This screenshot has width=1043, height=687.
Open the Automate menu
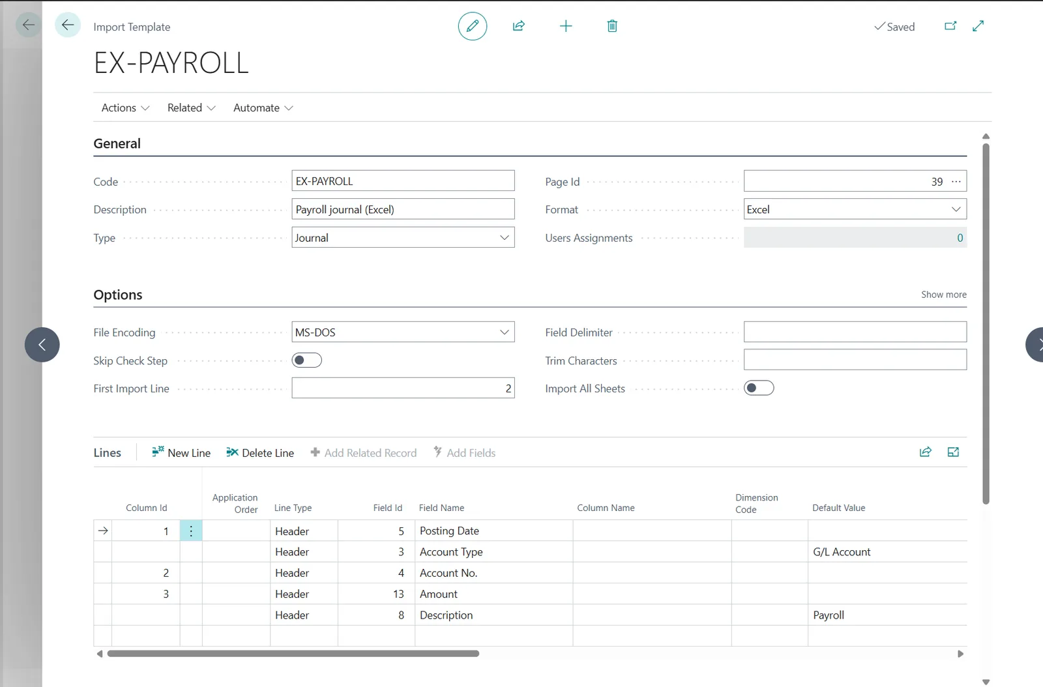[263, 108]
